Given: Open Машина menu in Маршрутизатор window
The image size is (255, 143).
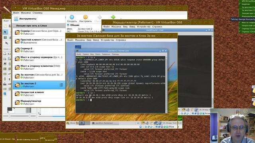Looking at the screenshot, I should click(116, 27).
